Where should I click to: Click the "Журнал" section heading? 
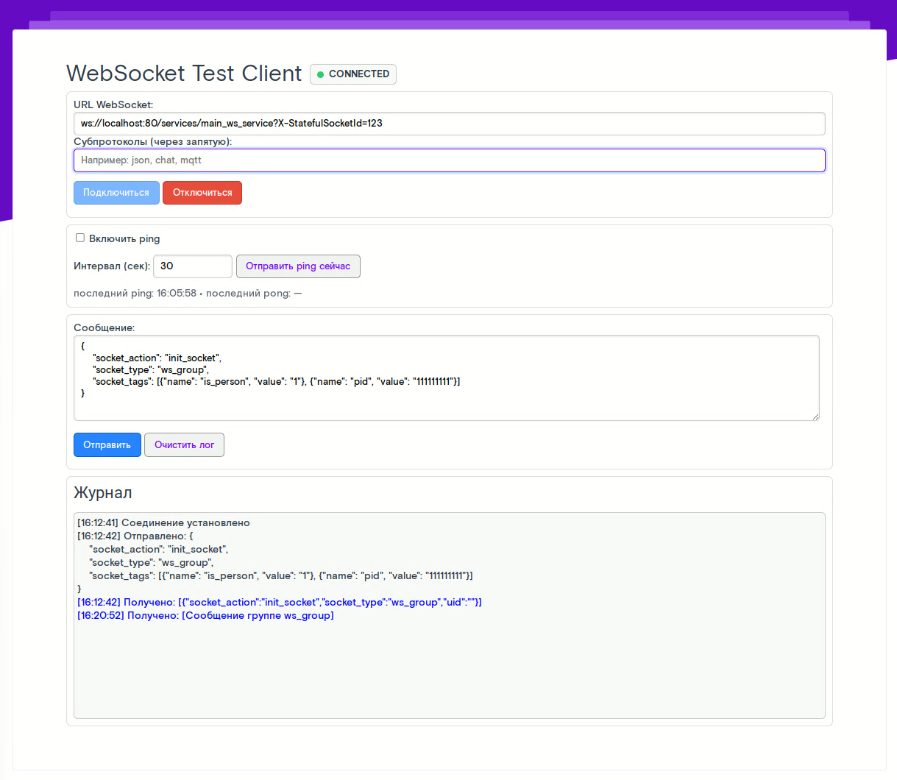tap(103, 493)
